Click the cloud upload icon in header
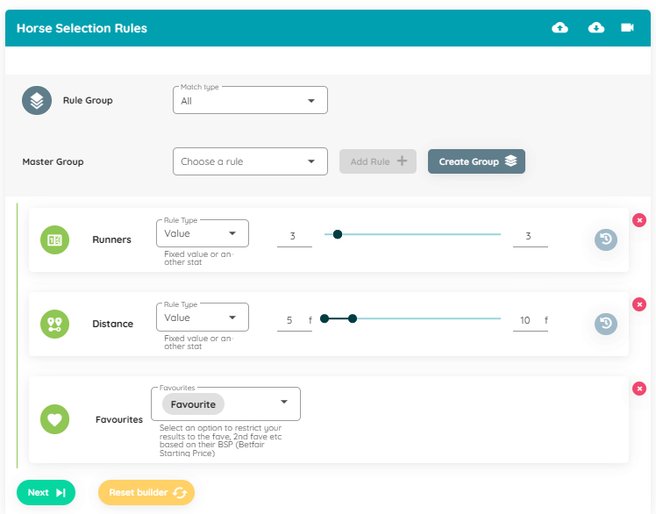656x514 pixels. click(x=560, y=28)
